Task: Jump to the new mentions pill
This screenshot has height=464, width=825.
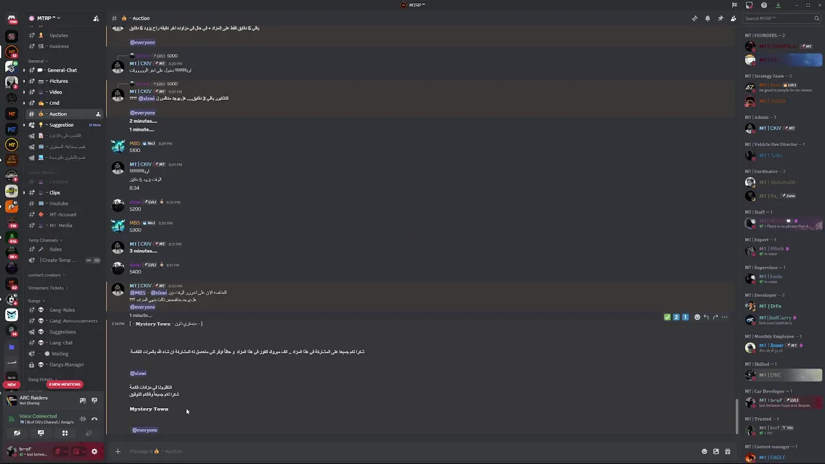Action: point(64,384)
